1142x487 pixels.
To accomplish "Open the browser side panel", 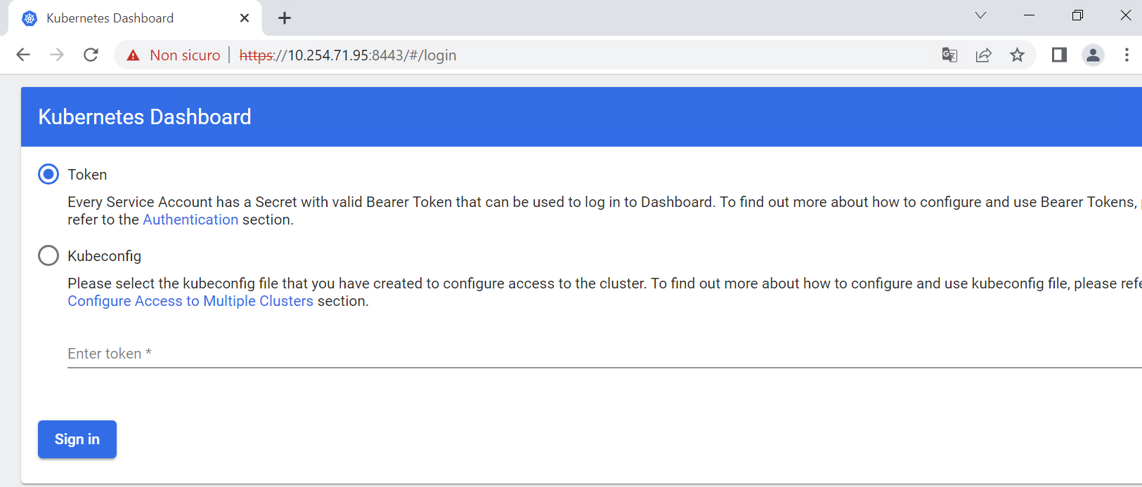I will coord(1059,55).
